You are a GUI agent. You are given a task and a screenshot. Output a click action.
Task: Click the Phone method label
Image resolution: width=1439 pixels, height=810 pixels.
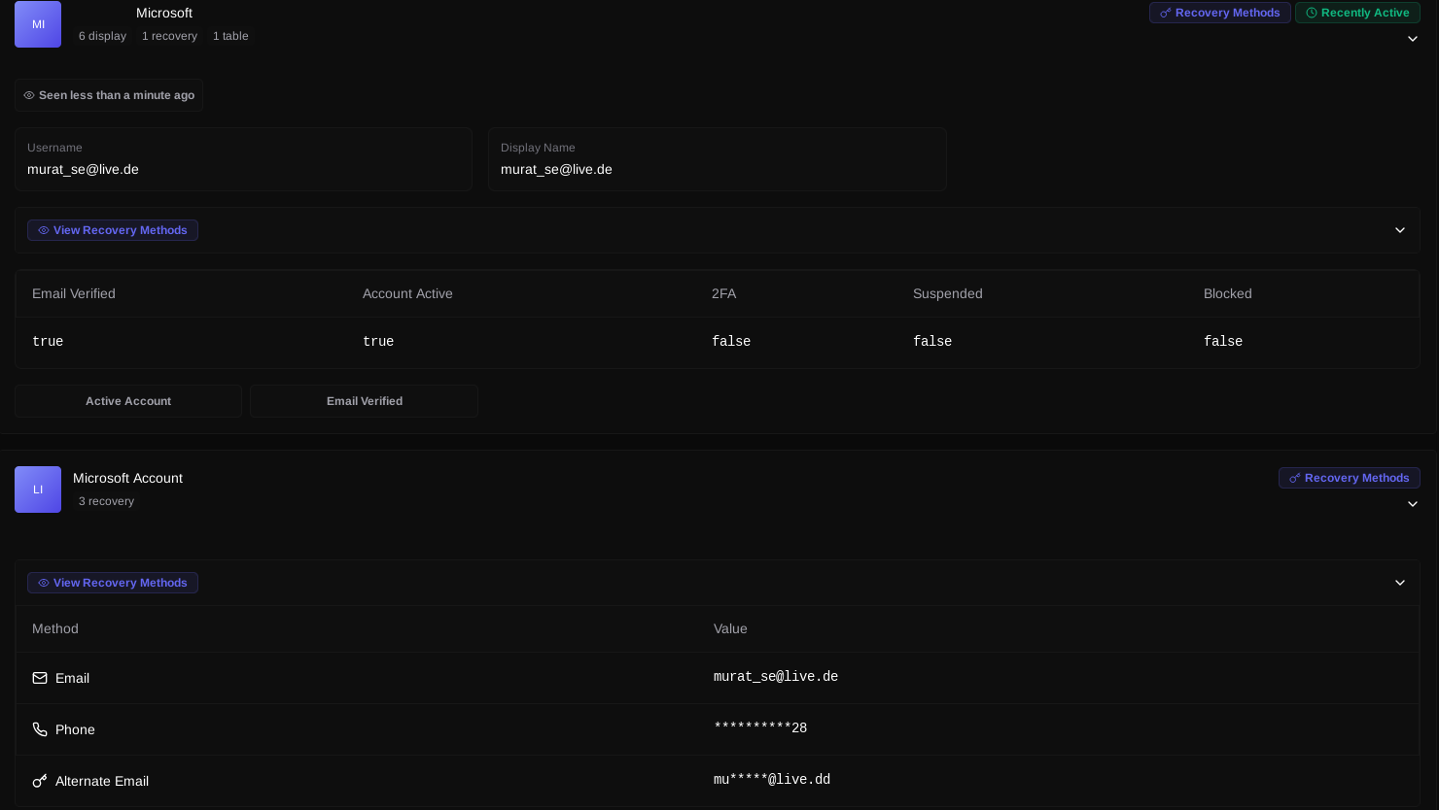(75, 729)
